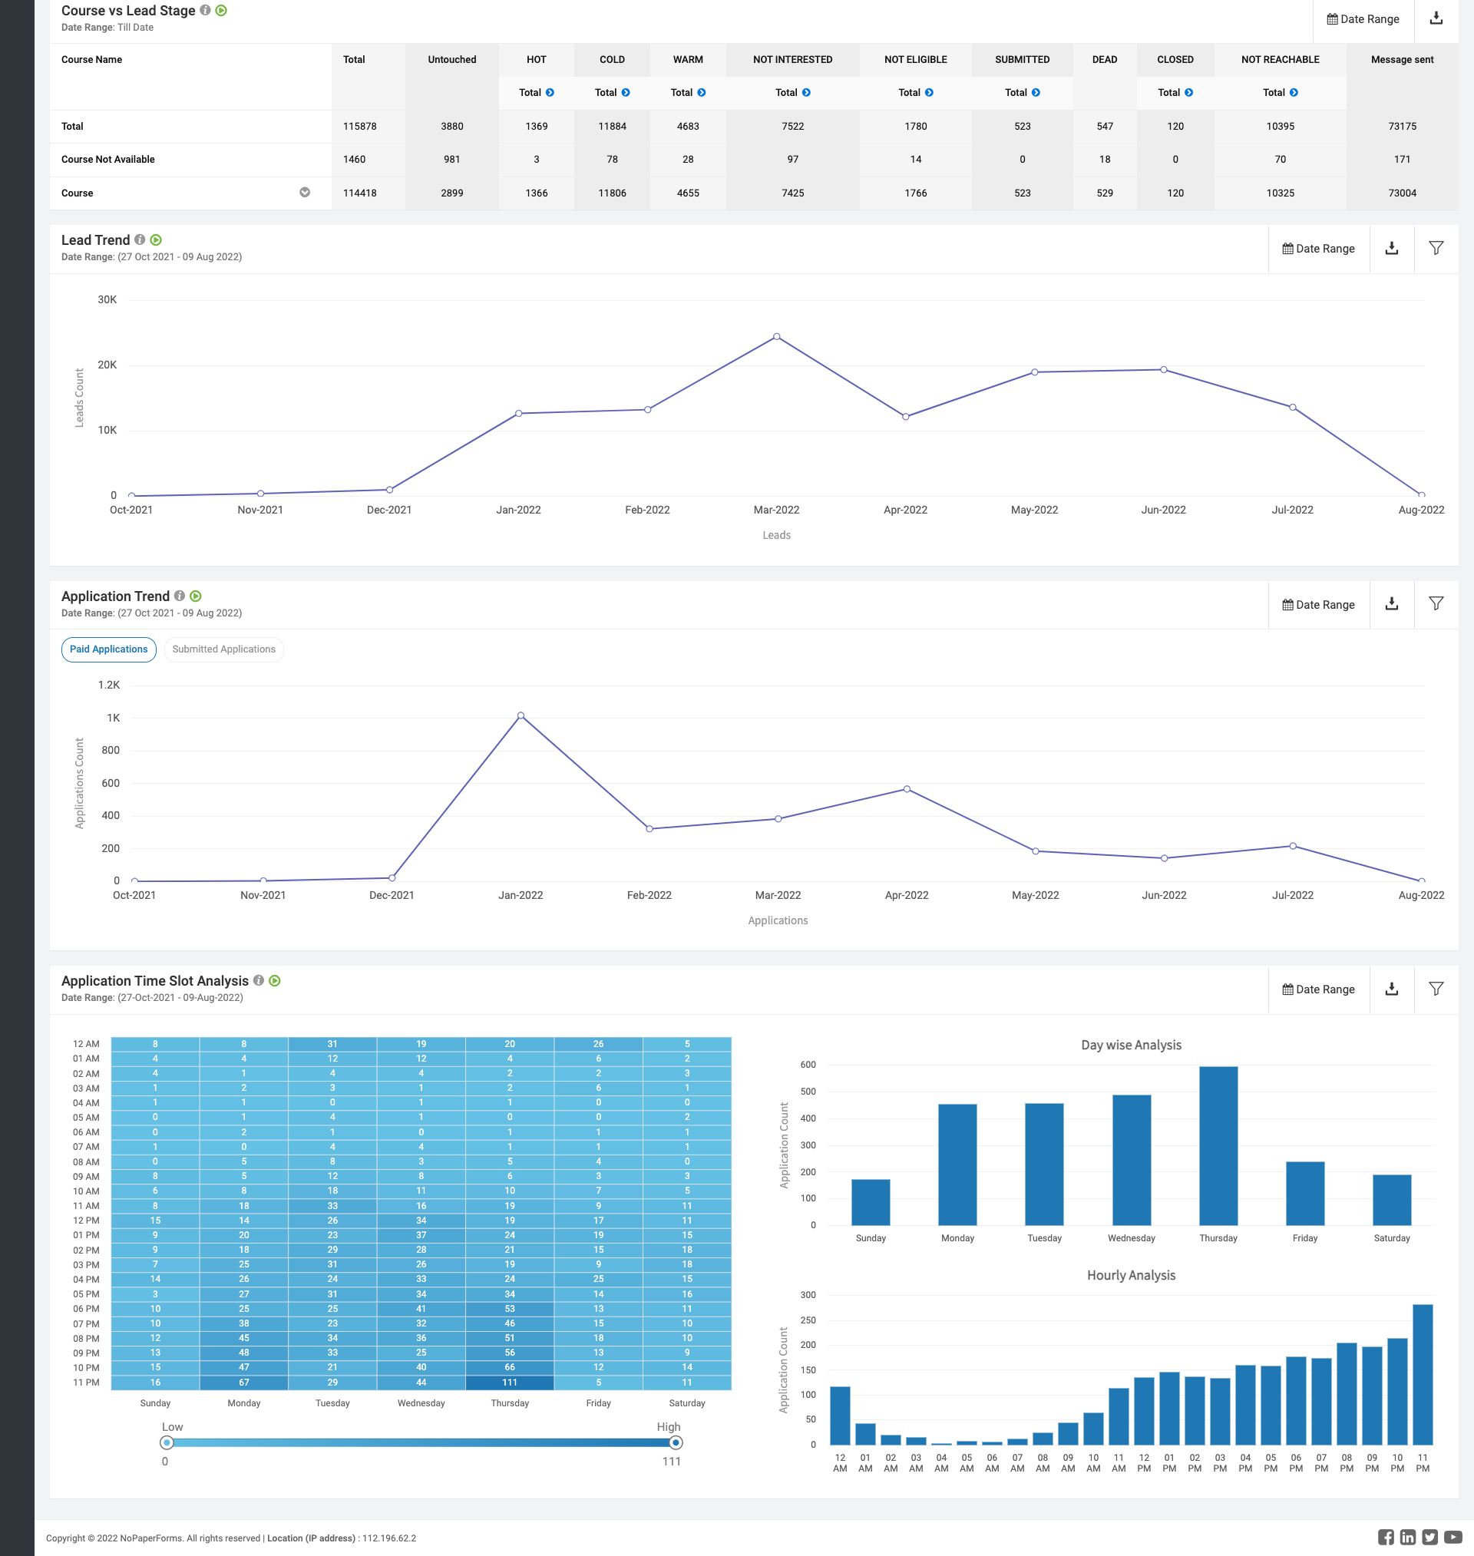Play the Application Trend tutorial video icon
This screenshot has height=1556, width=1474.
pyautogui.click(x=196, y=596)
